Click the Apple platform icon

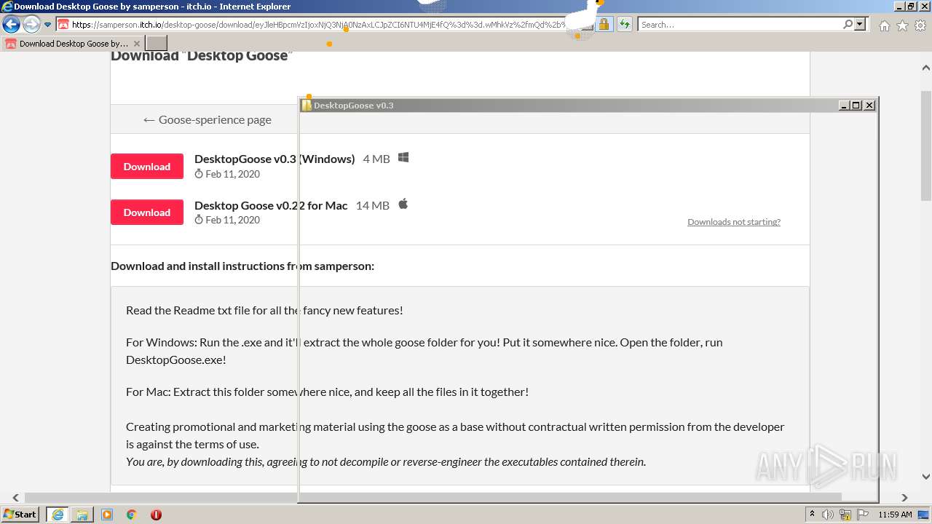[403, 204]
